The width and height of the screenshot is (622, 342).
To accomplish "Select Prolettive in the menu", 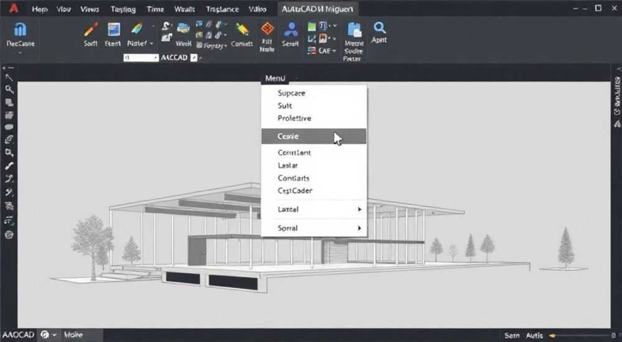I will (x=294, y=118).
